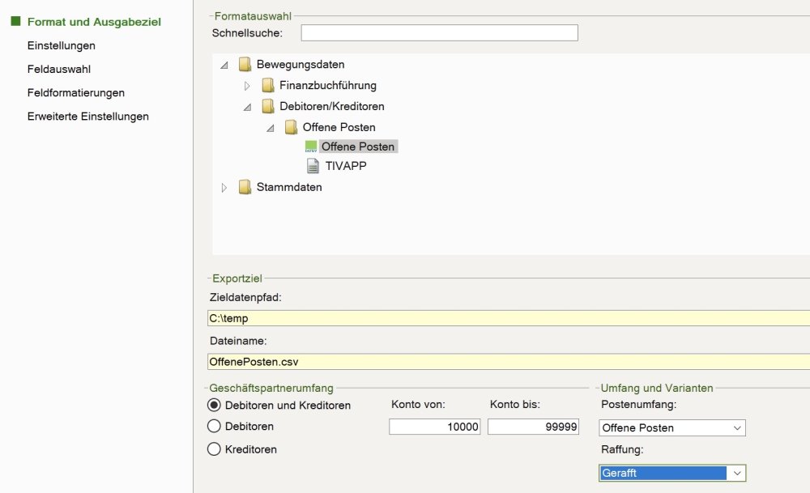Click the green square beside Format und Ausgabeziel
This screenshot has width=810, height=493.
(x=15, y=22)
